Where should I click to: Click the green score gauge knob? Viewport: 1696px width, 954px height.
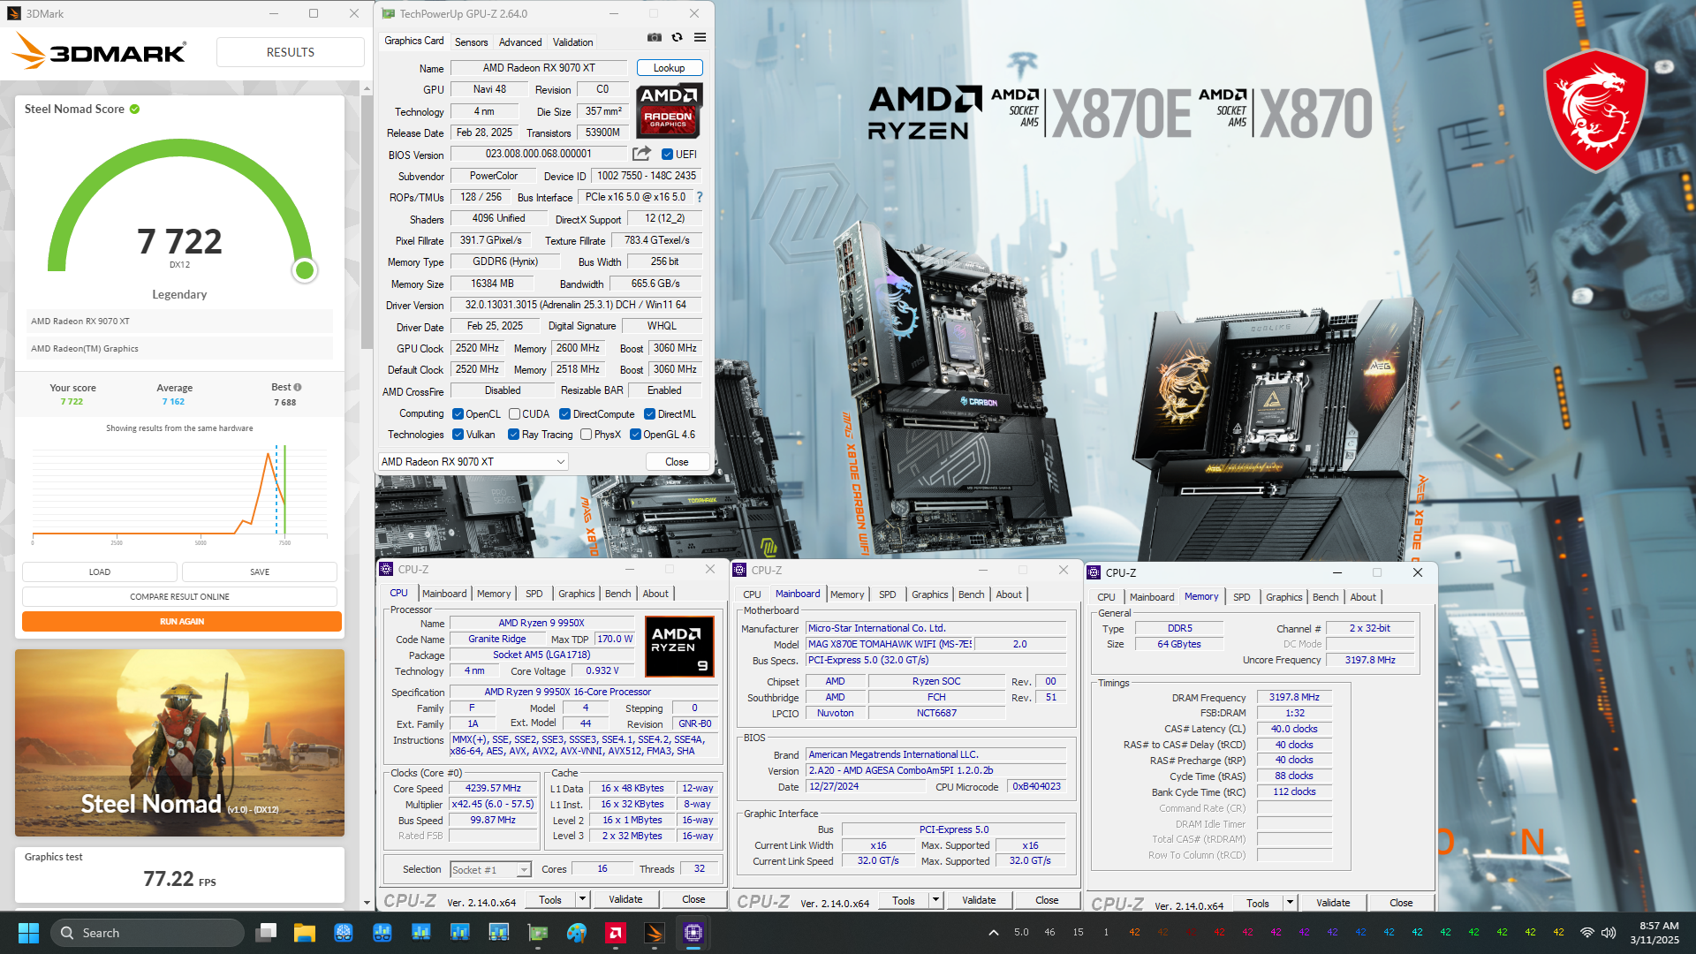tap(305, 270)
